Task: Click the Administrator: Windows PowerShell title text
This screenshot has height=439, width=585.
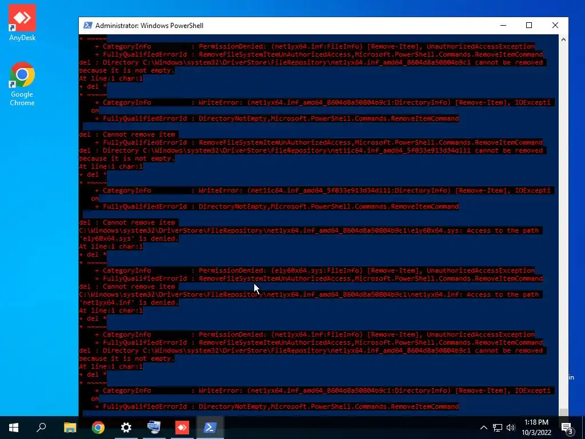Action: 149,25
